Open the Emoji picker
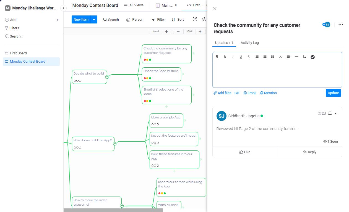This screenshot has height=212, width=349. point(250,93)
